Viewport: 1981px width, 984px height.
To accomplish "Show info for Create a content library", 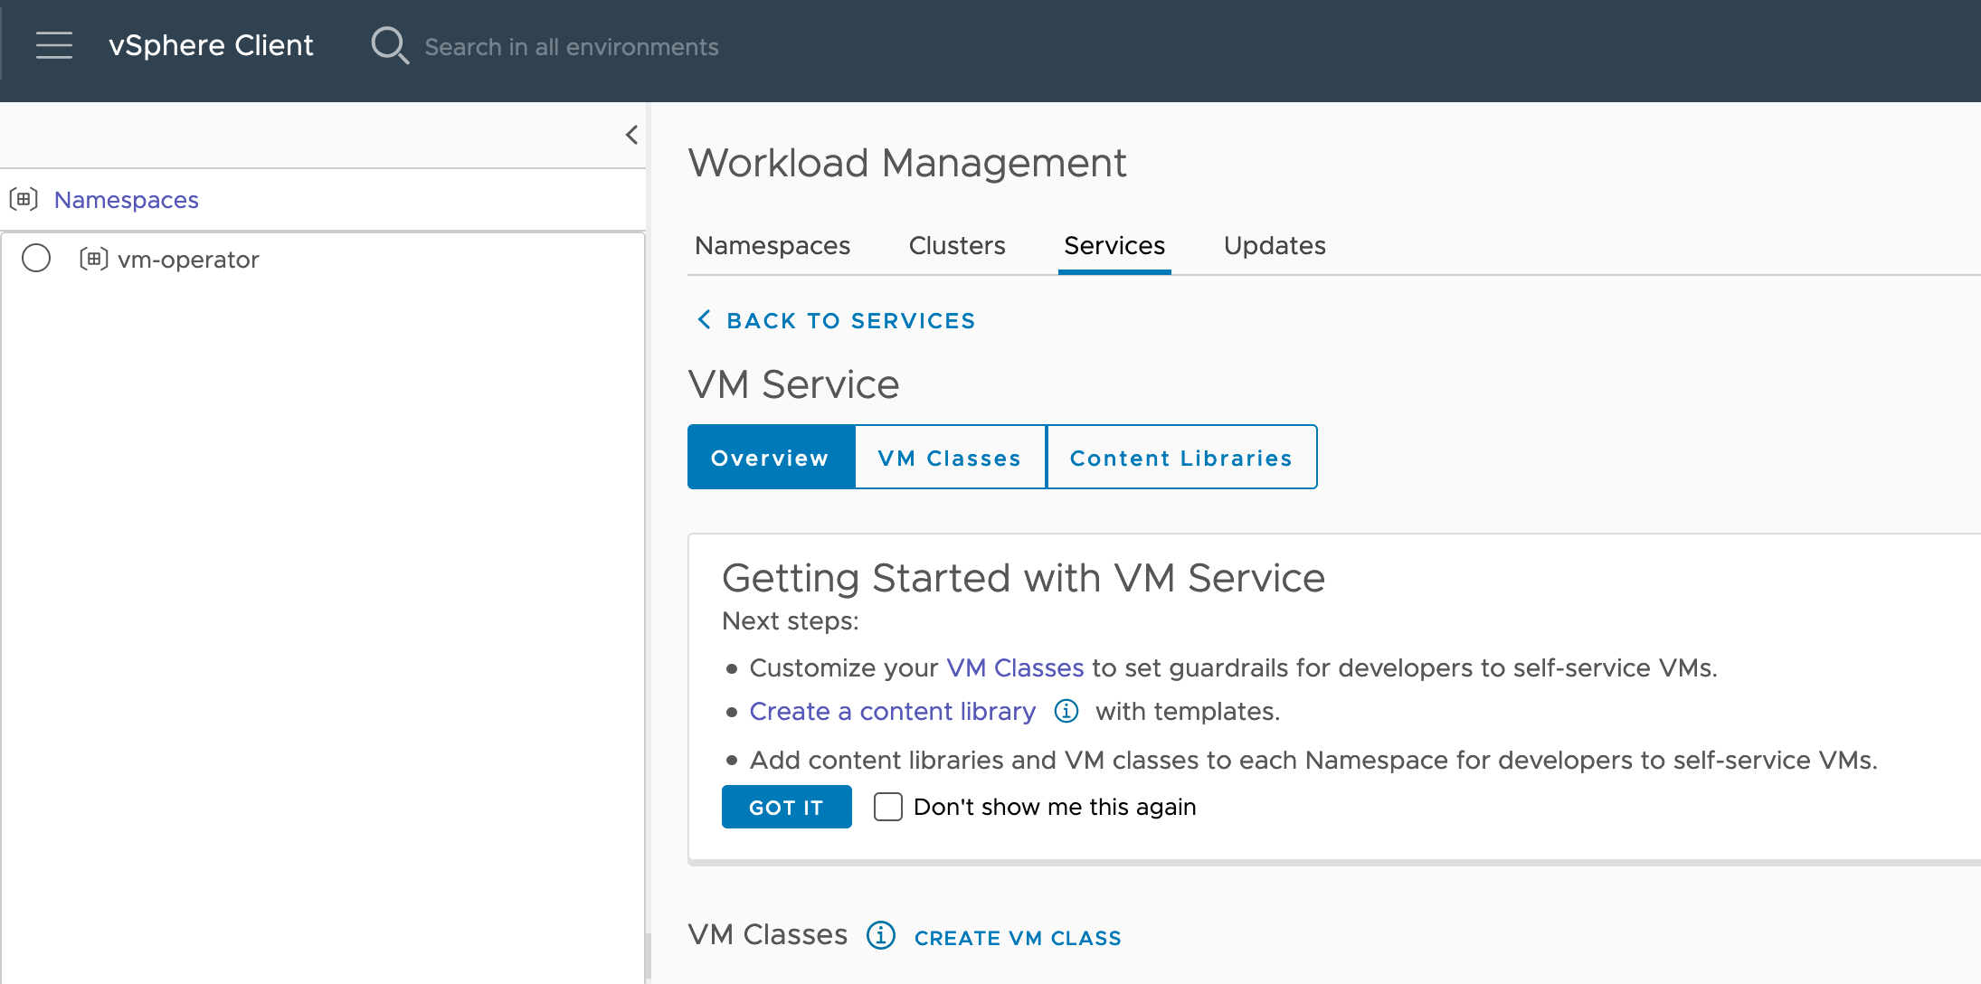I will [x=1066, y=712].
